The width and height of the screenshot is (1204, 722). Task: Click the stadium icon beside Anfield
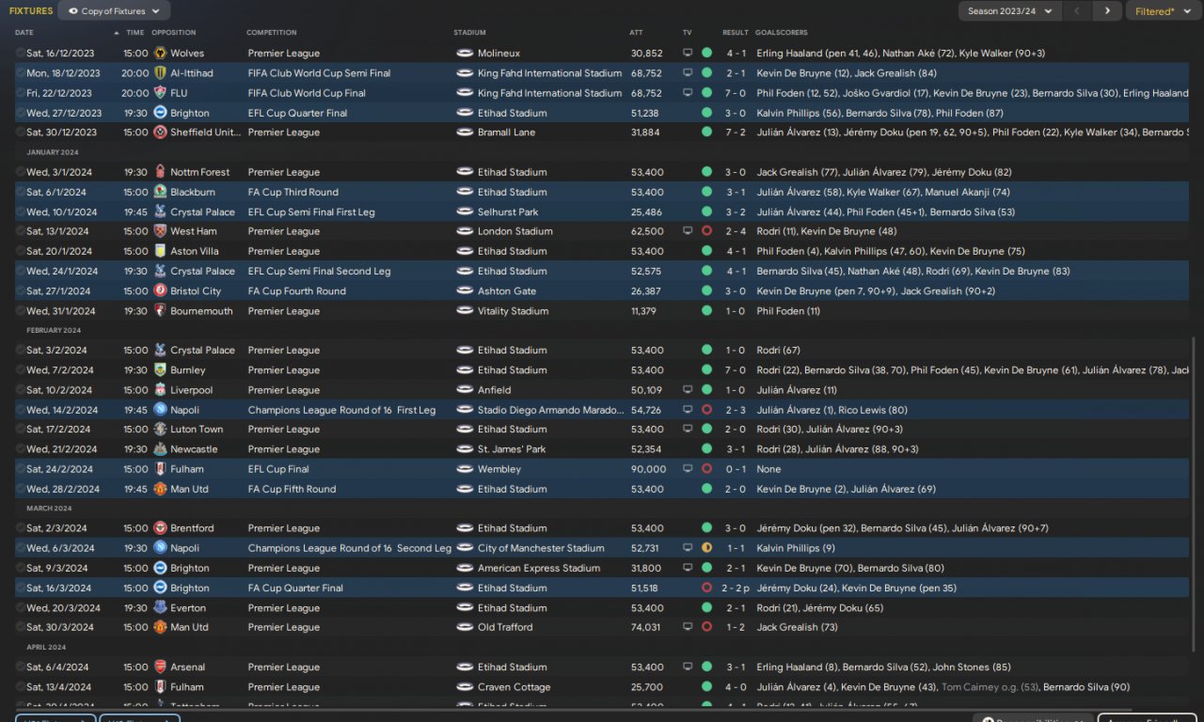[x=465, y=390]
